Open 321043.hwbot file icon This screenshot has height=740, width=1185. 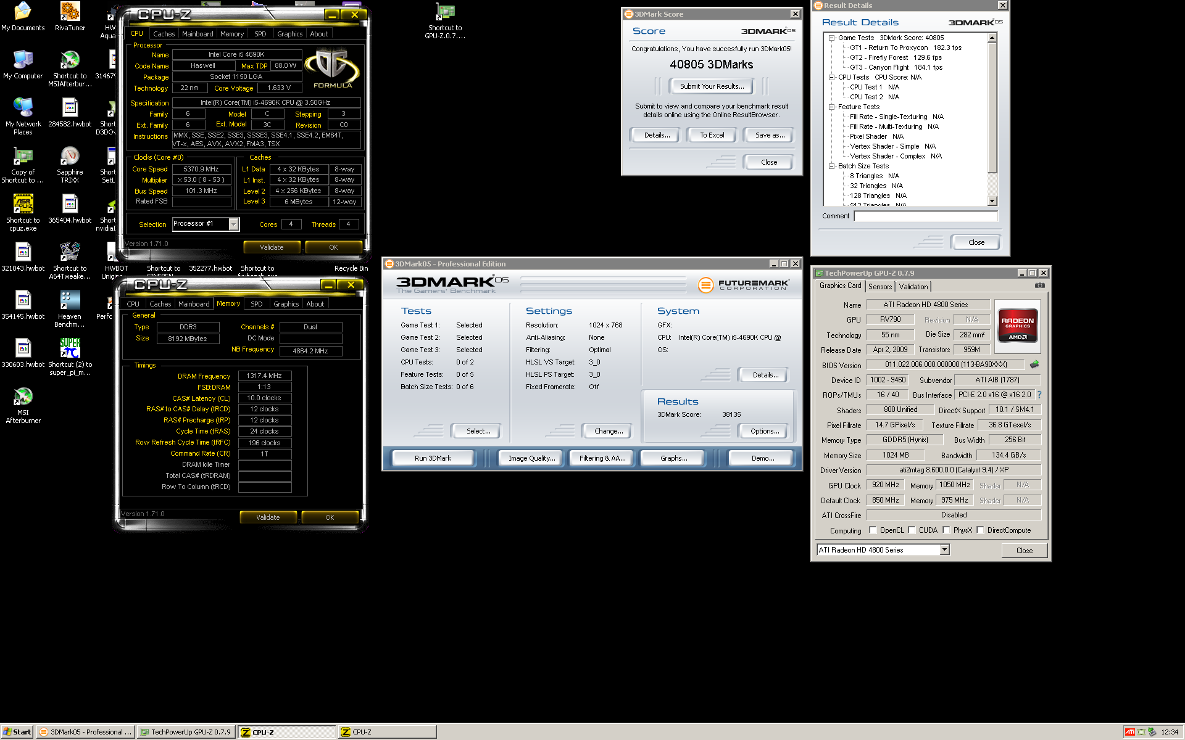pyautogui.click(x=23, y=257)
